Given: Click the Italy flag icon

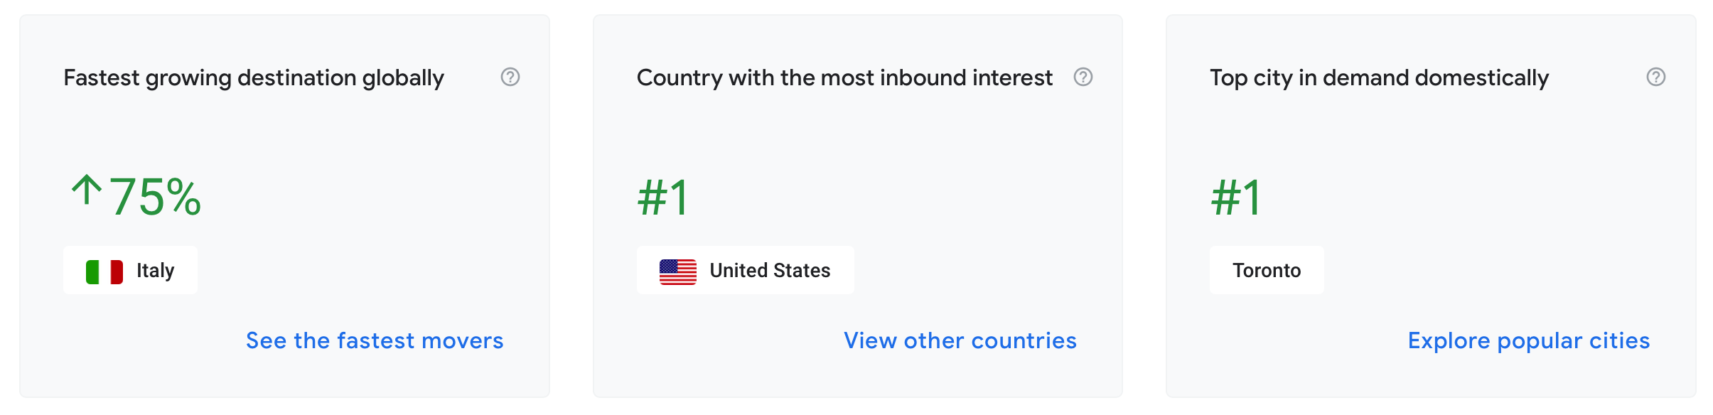Looking at the screenshot, I should (x=104, y=271).
